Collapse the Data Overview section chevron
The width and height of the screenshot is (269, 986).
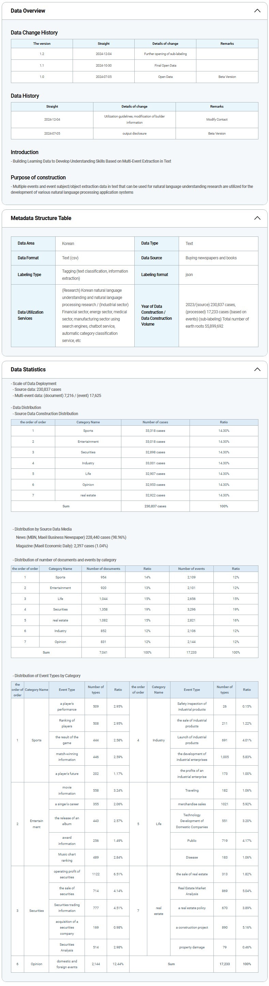pyautogui.click(x=257, y=11)
